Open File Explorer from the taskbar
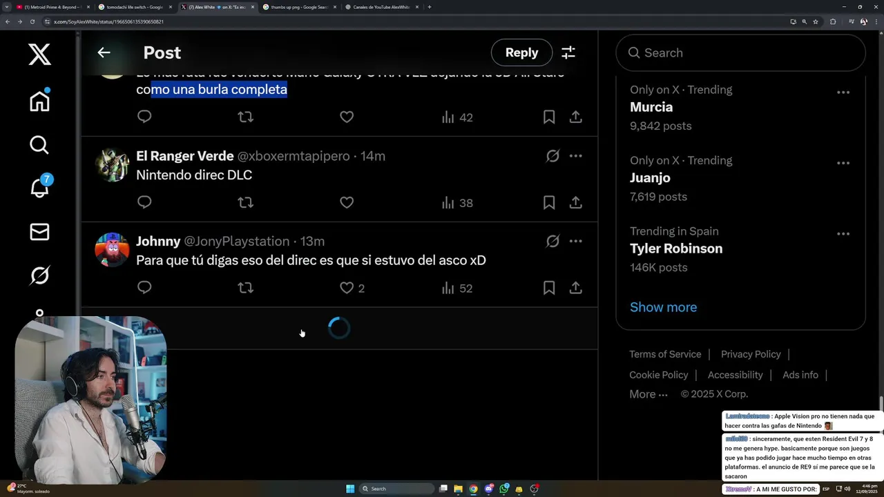Screen dimensions: 884x497 coord(458,489)
